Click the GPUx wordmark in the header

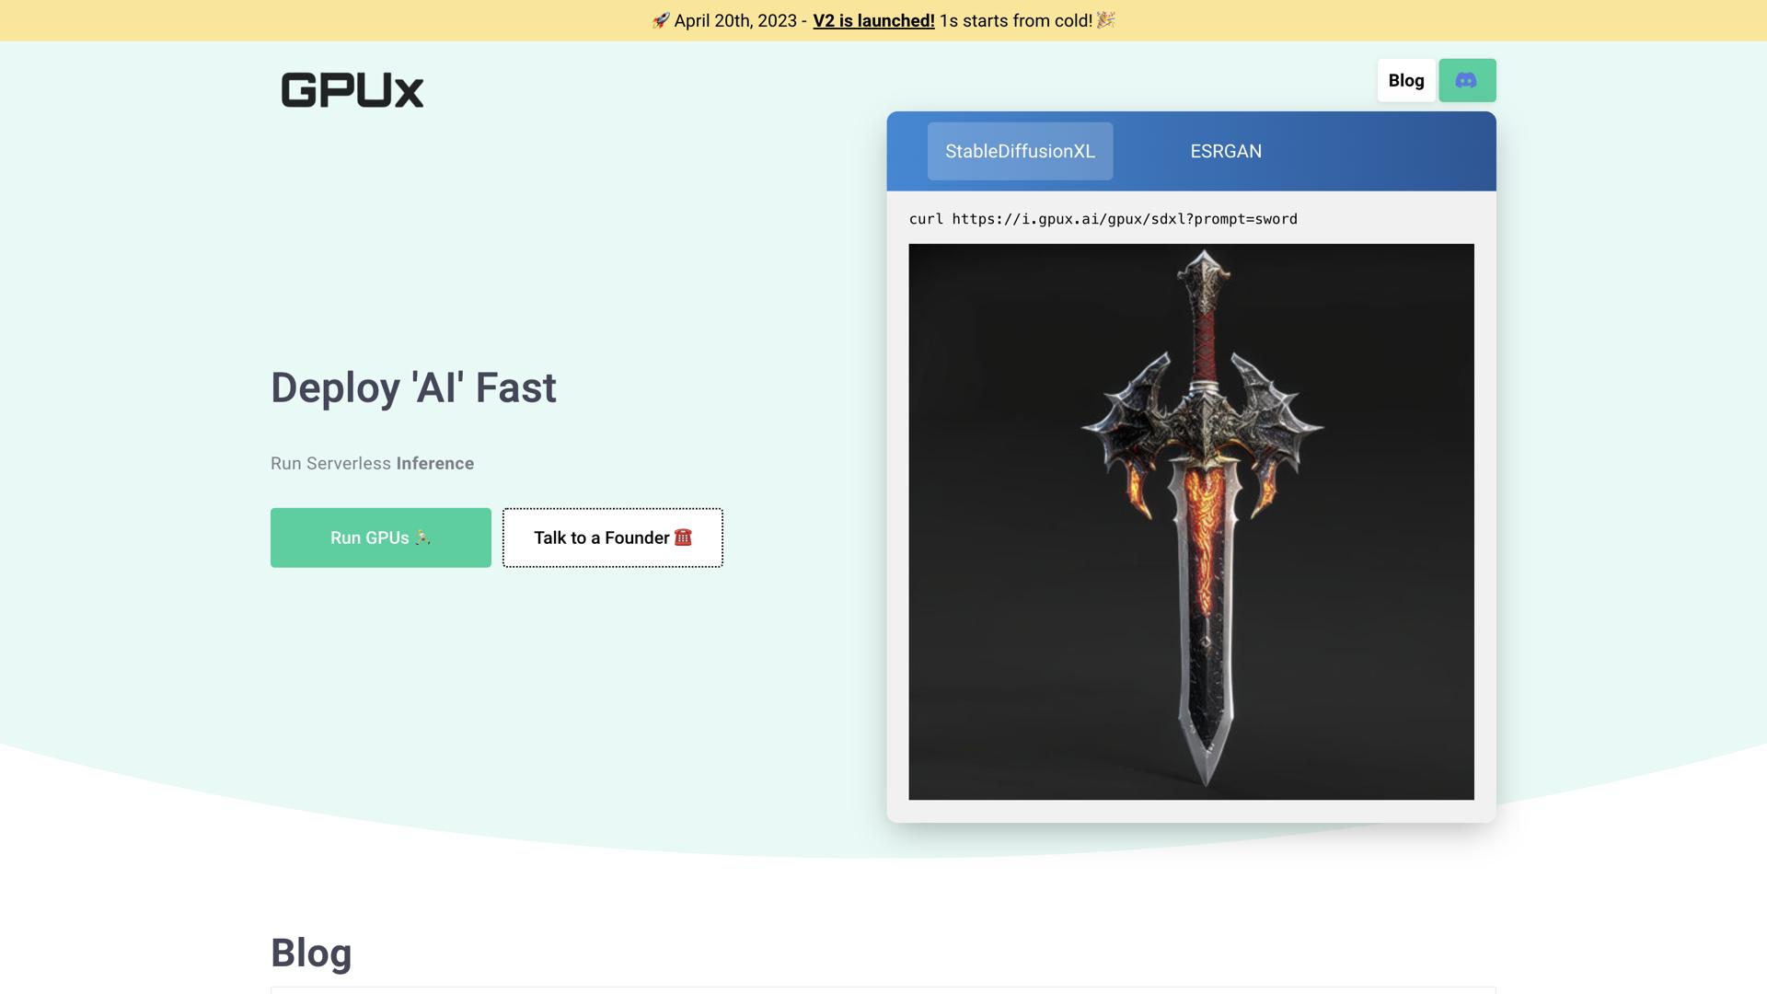pos(352,89)
